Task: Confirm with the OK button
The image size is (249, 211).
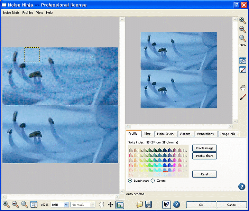Action: click(x=201, y=205)
